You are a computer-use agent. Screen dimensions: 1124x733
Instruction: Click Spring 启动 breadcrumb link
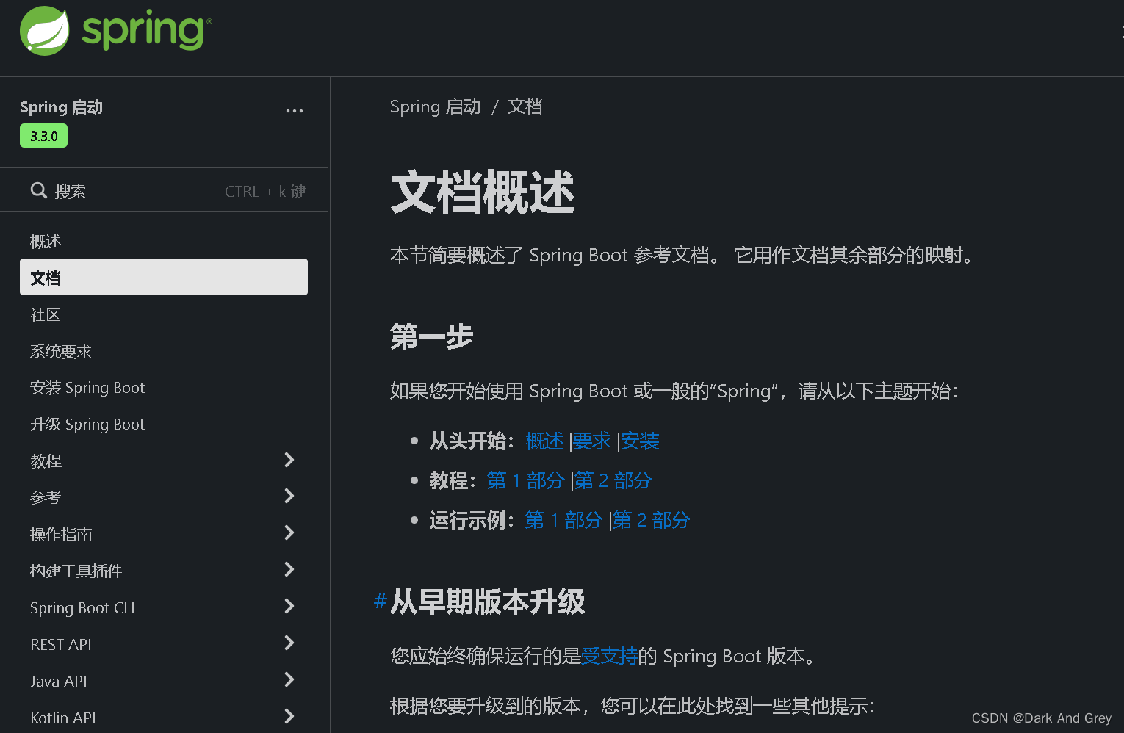point(436,107)
